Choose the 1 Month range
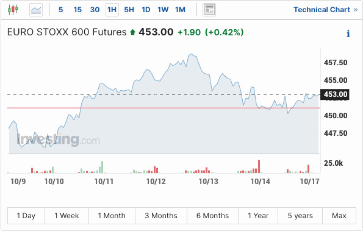The image size is (363, 231). [x=112, y=216]
